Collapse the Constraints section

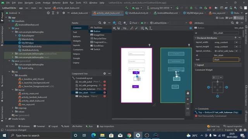coord(196,109)
